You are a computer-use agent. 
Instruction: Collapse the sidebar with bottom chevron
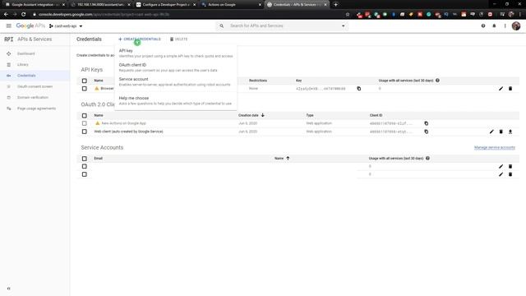[x=9, y=289]
